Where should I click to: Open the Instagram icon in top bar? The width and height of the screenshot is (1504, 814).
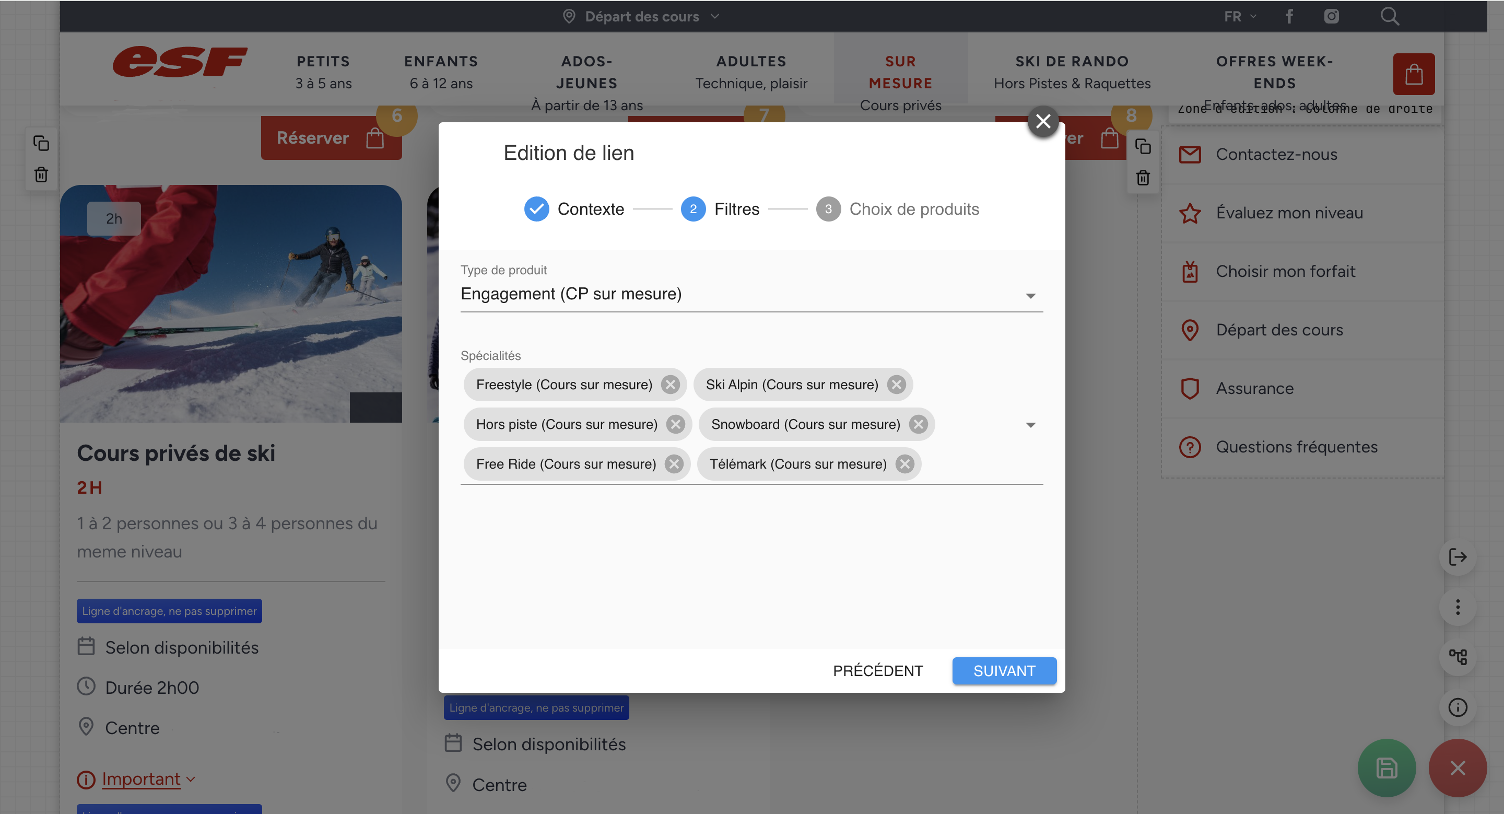pyautogui.click(x=1331, y=16)
